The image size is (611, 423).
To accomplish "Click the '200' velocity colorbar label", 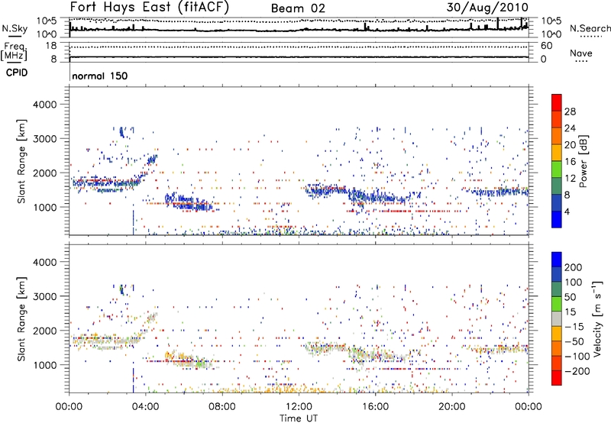I will point(574,267).
